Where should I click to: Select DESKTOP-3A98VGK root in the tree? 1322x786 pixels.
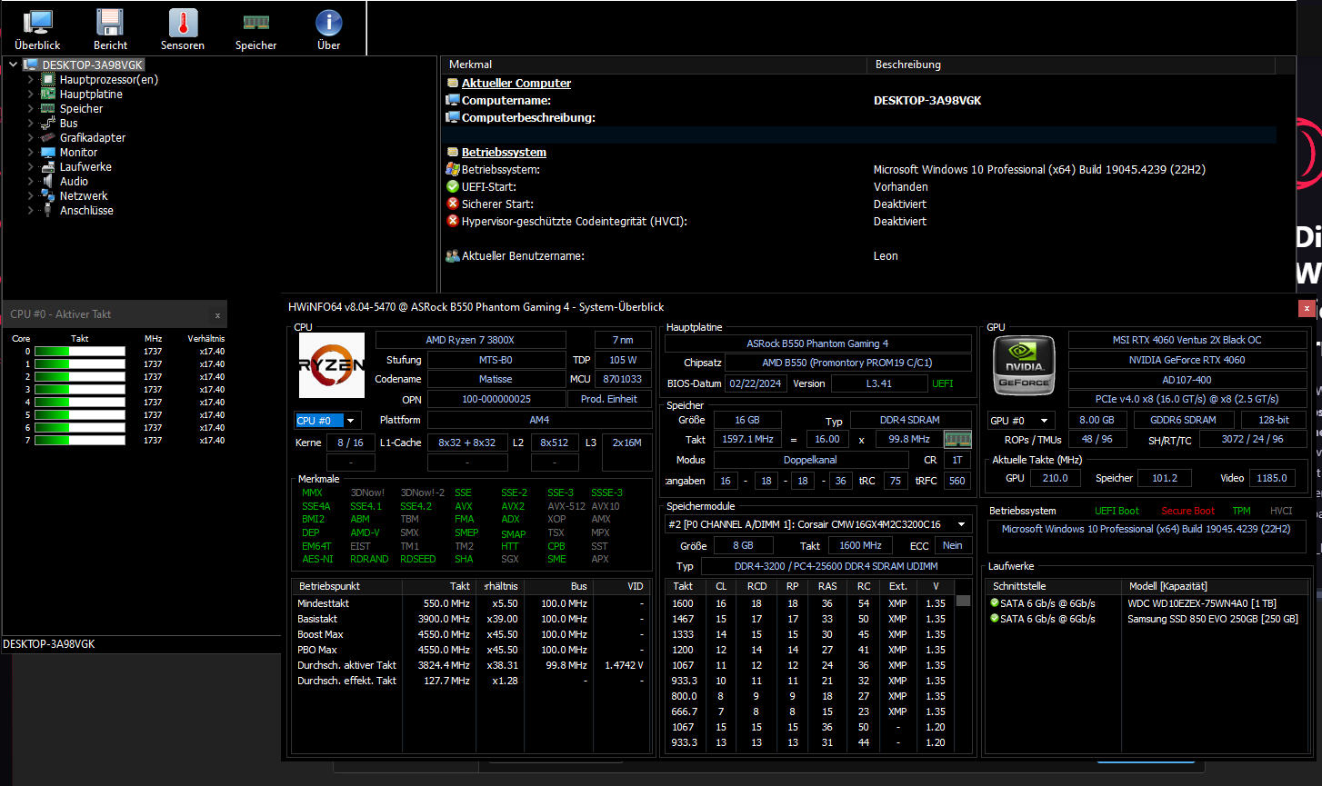click(x=93, y=65)
